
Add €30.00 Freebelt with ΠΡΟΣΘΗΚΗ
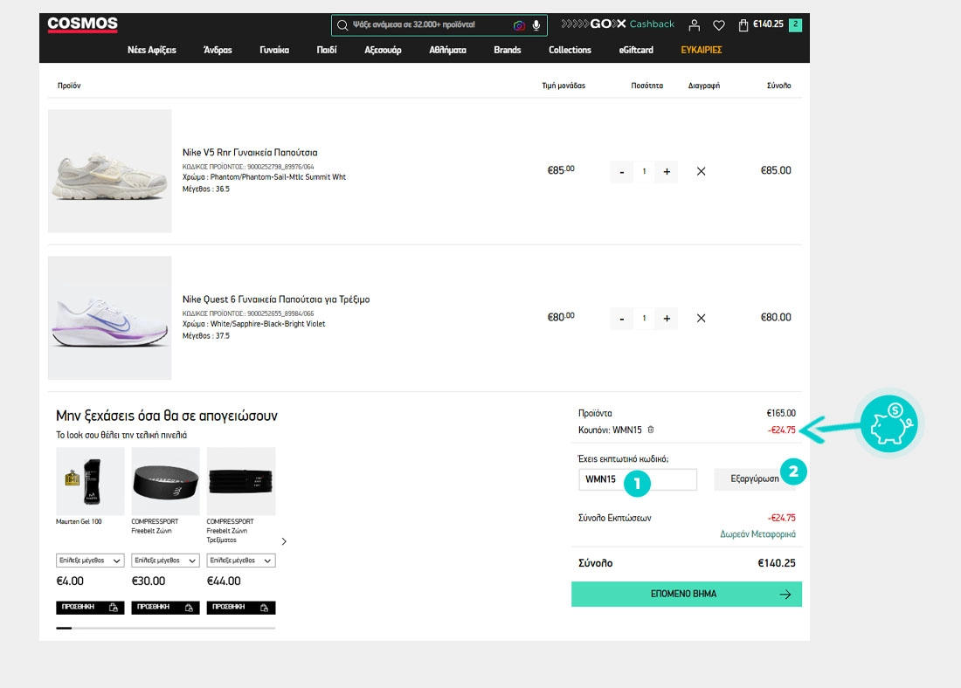pyautogui.click(x=165, y=608)
